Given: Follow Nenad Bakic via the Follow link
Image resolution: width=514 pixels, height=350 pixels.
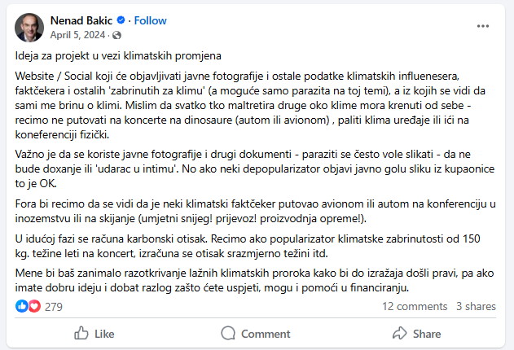Looking at the screenshot, I should (x=150, y=20).
